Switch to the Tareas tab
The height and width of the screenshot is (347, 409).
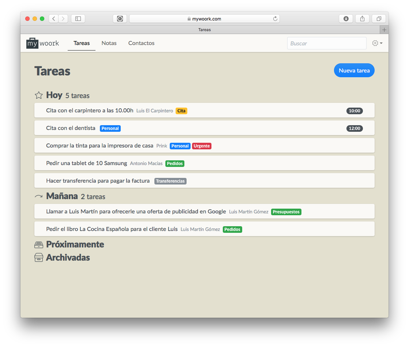81,43
